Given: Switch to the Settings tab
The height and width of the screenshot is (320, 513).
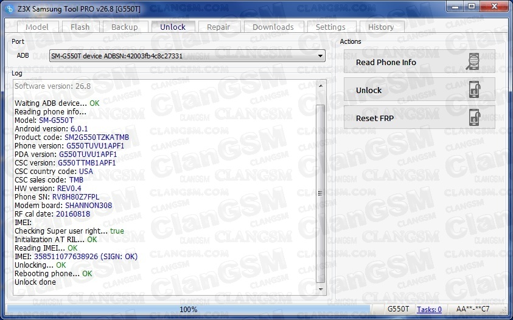Looking at the screenshot, I should click(x=331, y=27).
